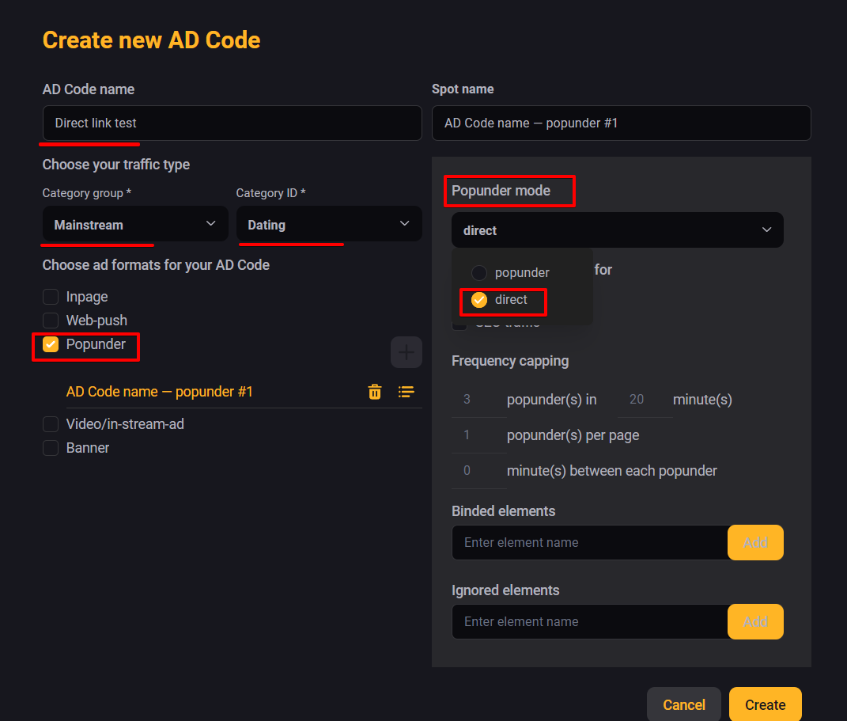Collapse the Popunder mode direct dropdown
The image size is (847, 721).
tap(617, 230)
